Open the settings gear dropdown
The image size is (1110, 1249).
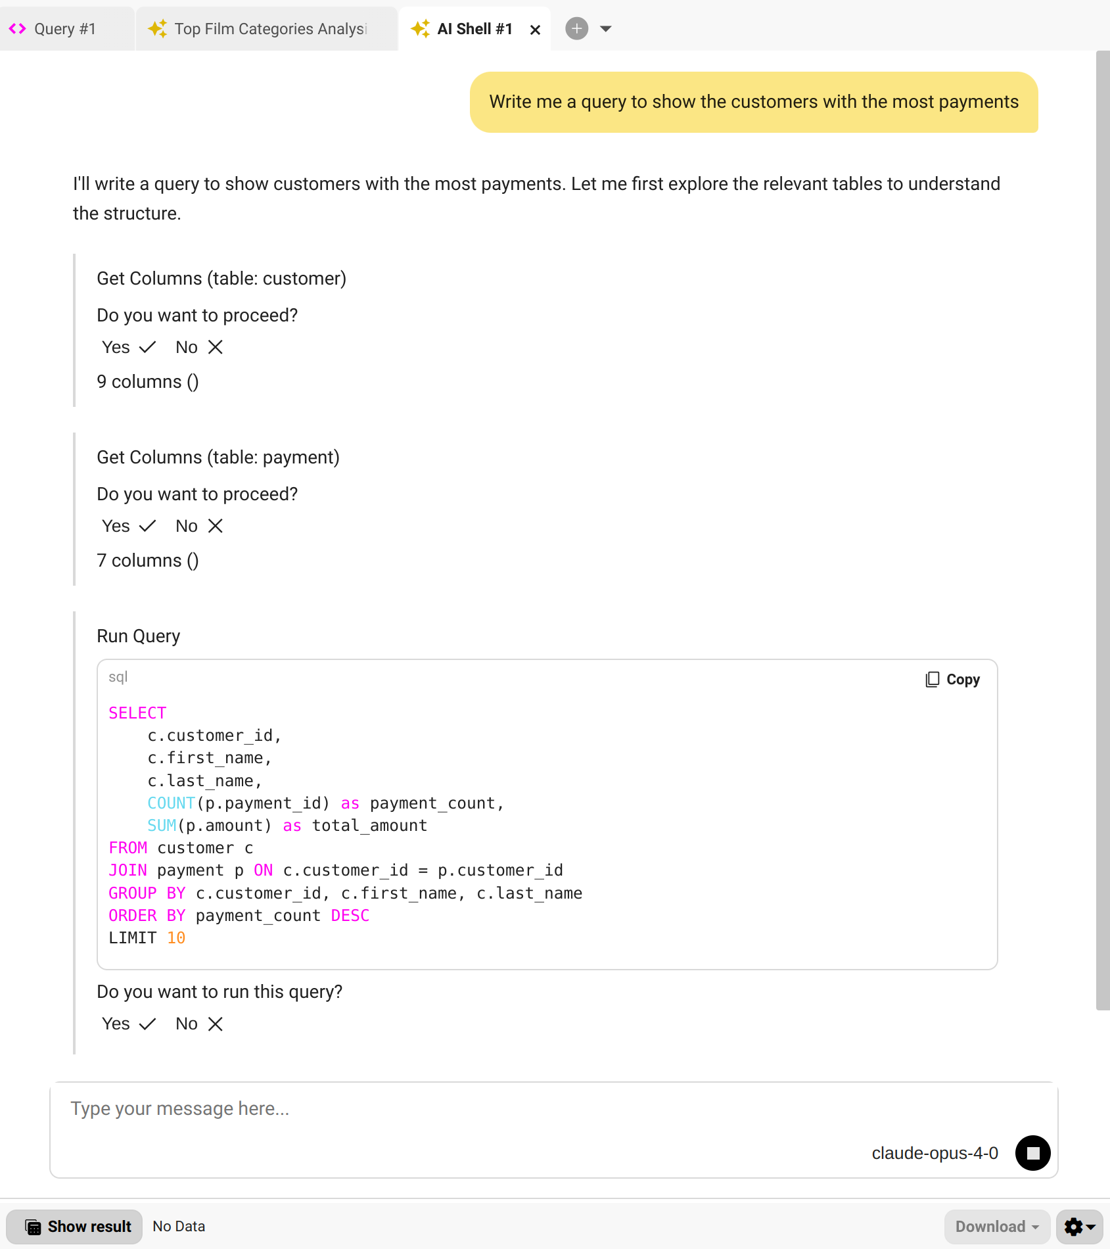[x=1079, y=1227]
